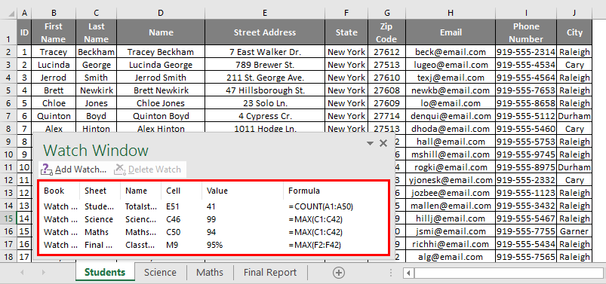Select the Final watch row for cell M9

pyautogui.click(x=214, y=245)
